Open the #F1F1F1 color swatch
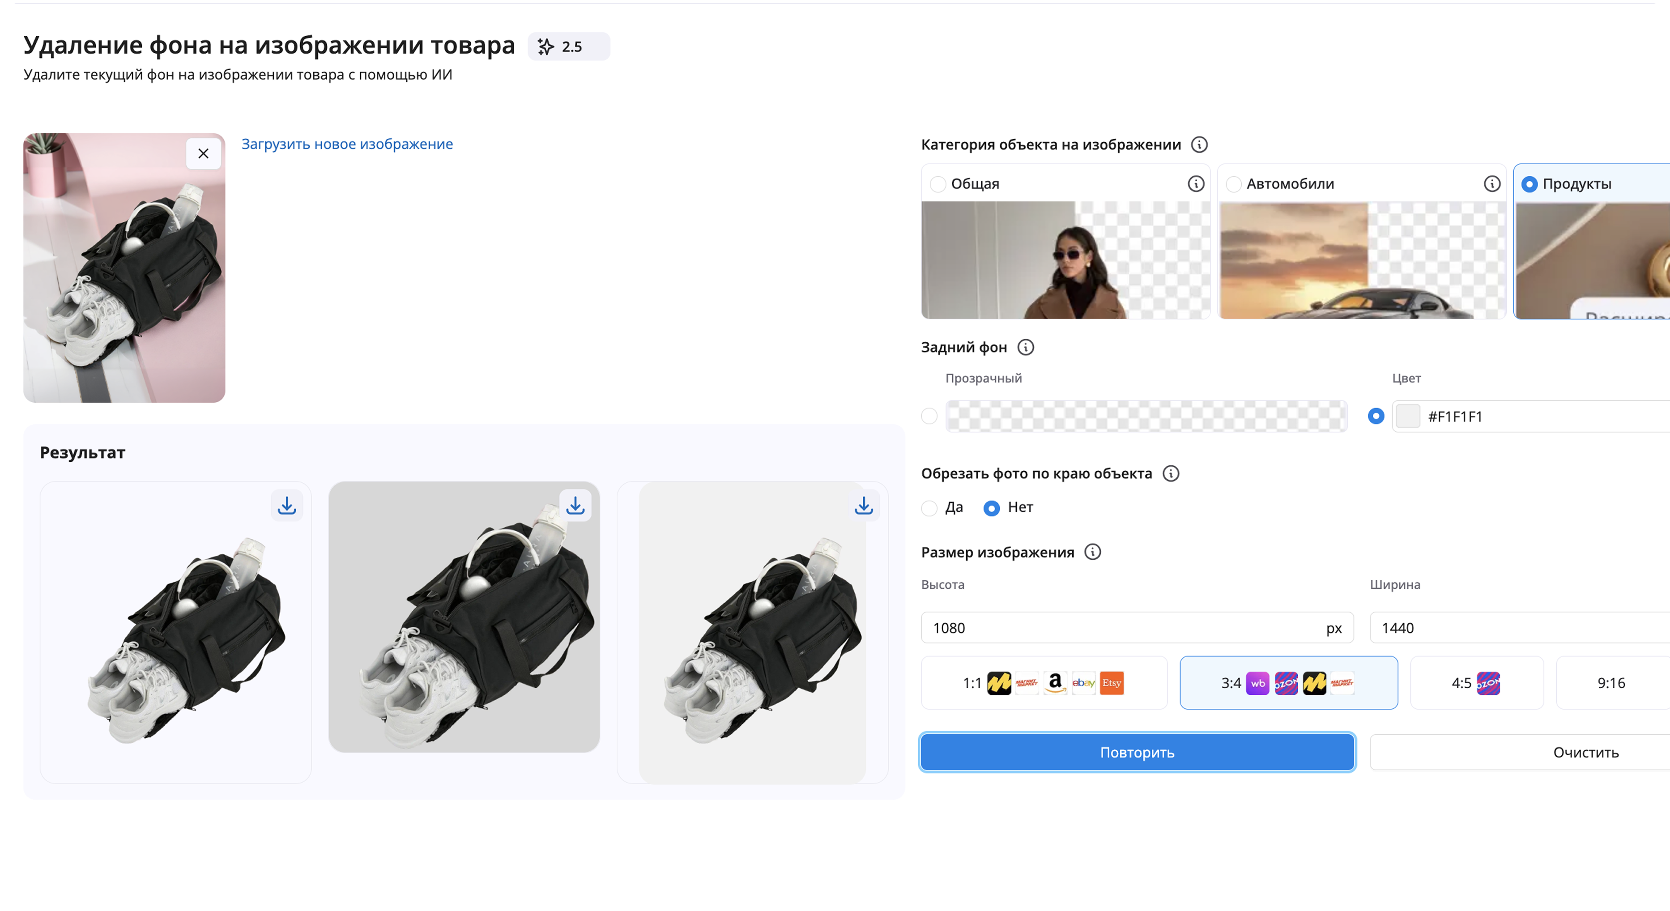 [1407, 416]
